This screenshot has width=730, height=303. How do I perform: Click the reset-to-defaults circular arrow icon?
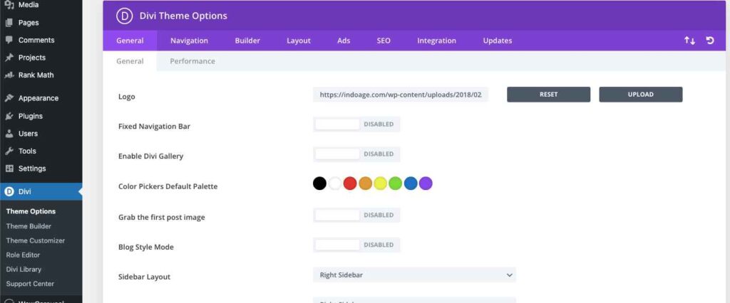710,41
